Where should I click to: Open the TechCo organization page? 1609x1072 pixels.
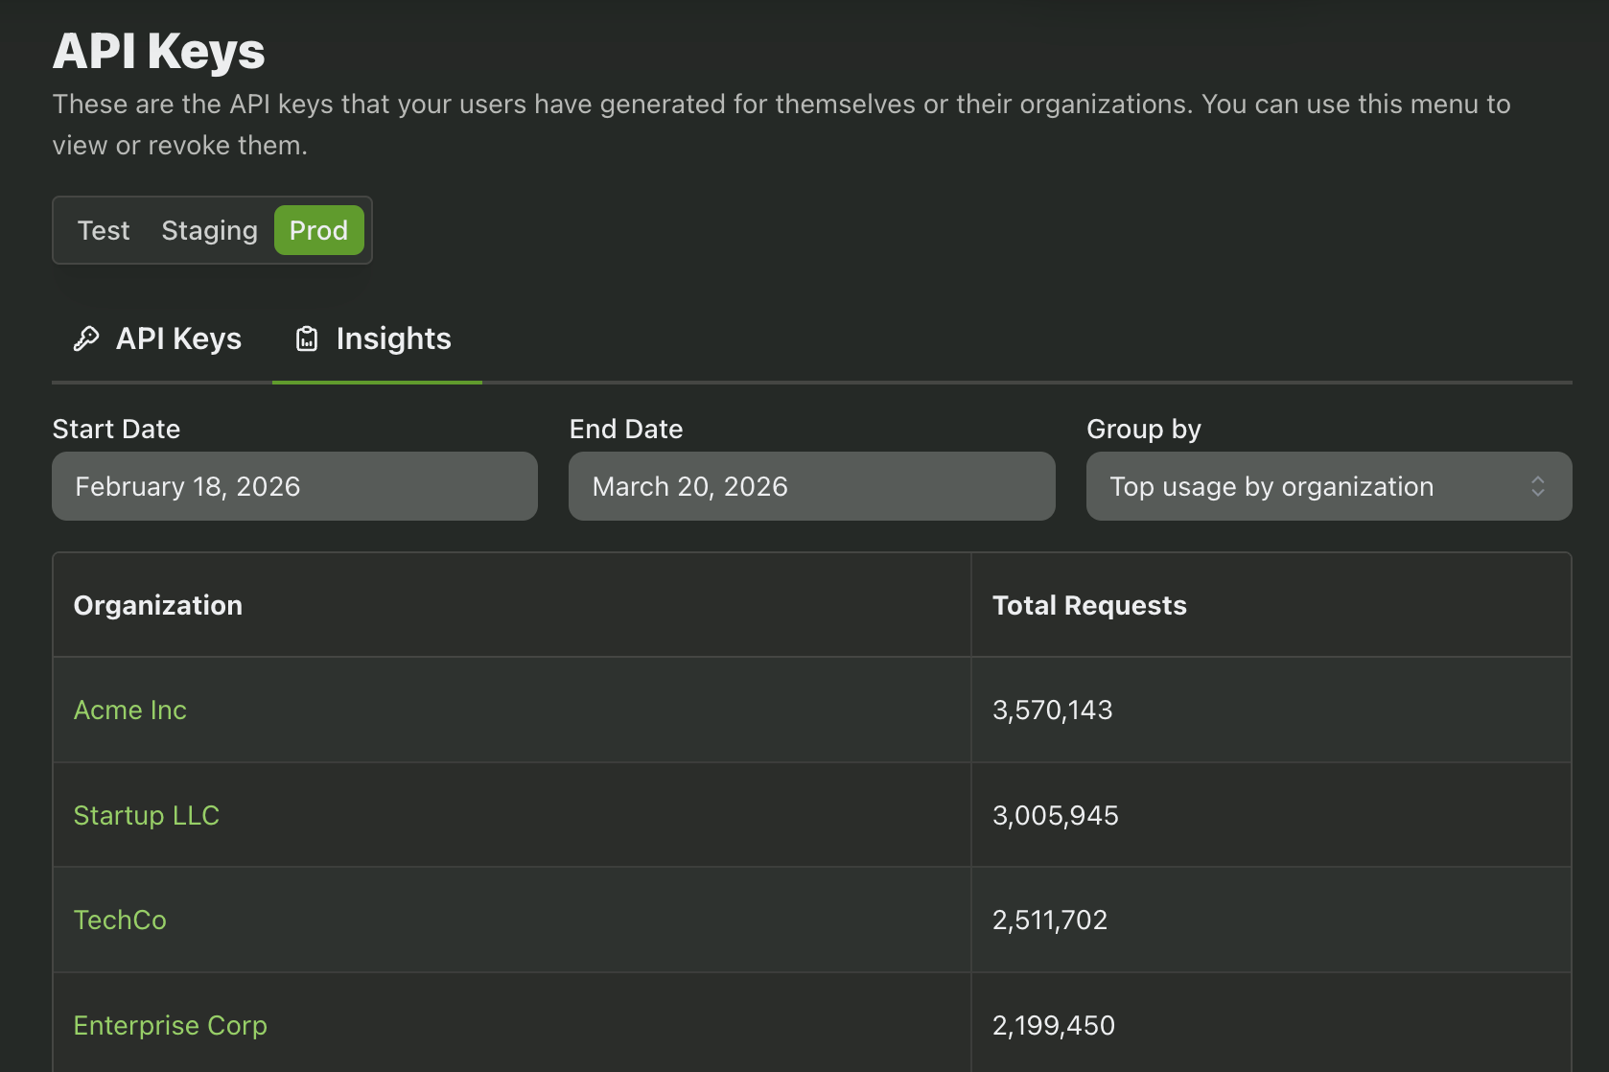pos(119,920)
